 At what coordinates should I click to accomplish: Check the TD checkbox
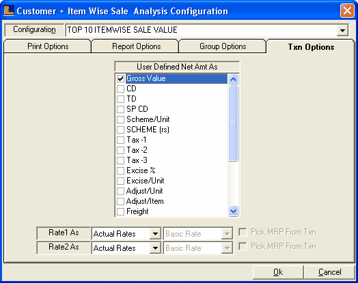click(x=120, y=100)
